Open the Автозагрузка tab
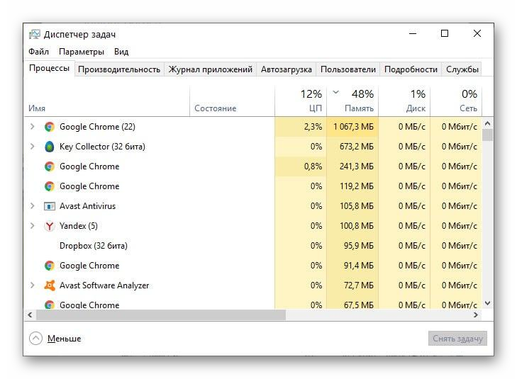The width and height of the screenshot is (517, 379). (x=287, y=69)
